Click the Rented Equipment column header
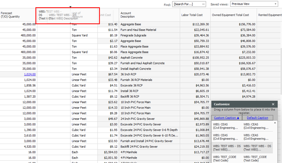The width and height of the screenshot is (282, 163). pos(270,15)
